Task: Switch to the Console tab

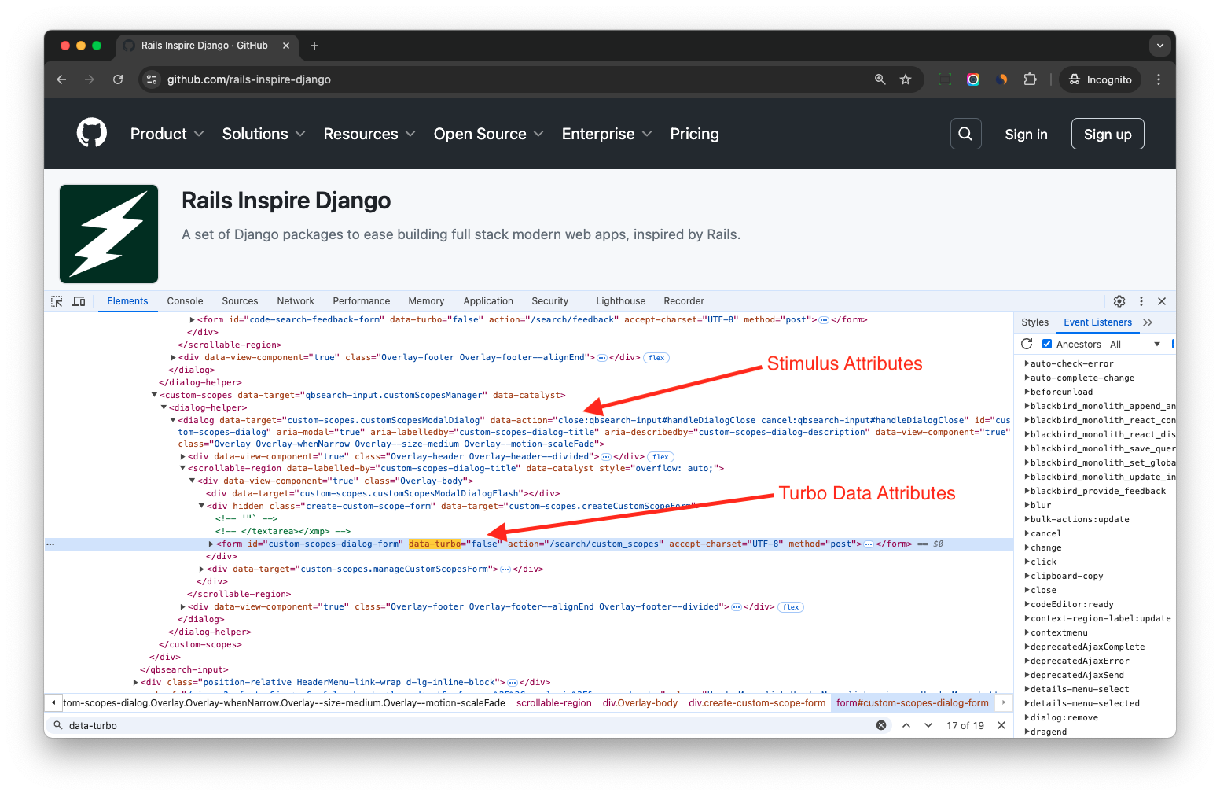Action: [185, 301]
